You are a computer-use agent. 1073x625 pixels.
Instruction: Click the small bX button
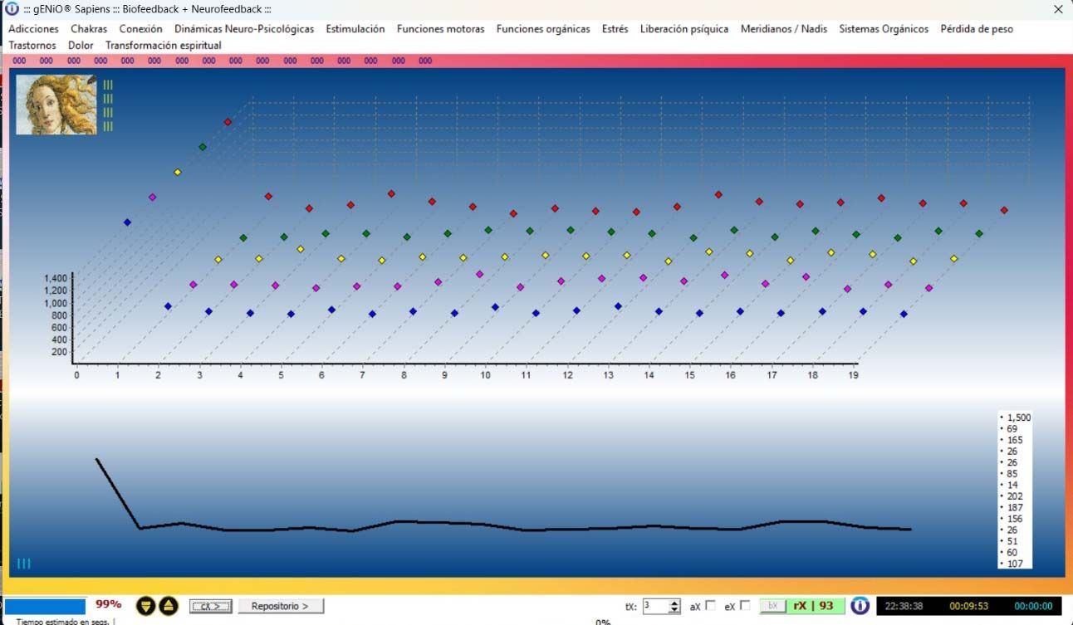(772, 606)
